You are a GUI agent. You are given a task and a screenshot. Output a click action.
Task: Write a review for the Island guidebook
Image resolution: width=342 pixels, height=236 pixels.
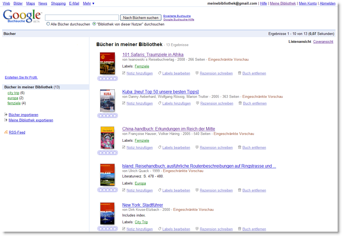click(x=216, y=190)
